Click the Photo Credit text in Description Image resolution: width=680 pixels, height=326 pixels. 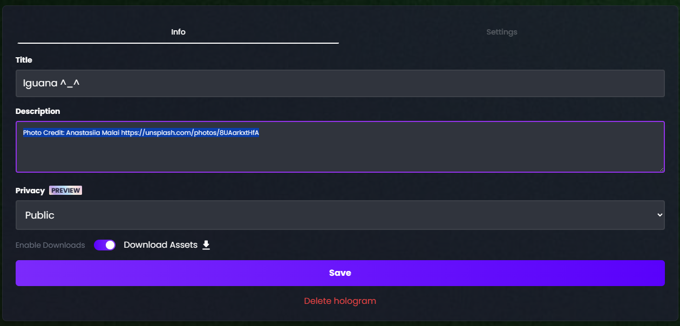[x=71, y=132]
